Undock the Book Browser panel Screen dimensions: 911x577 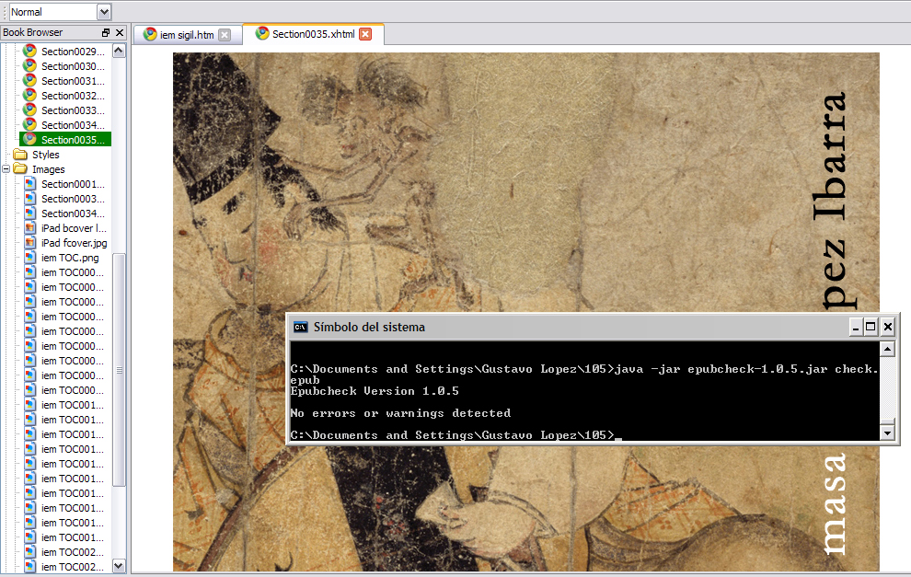106,32
